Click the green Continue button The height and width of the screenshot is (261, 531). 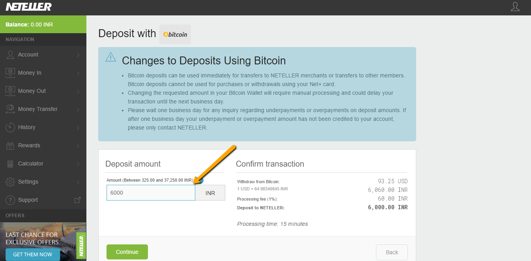click(127, 252)
